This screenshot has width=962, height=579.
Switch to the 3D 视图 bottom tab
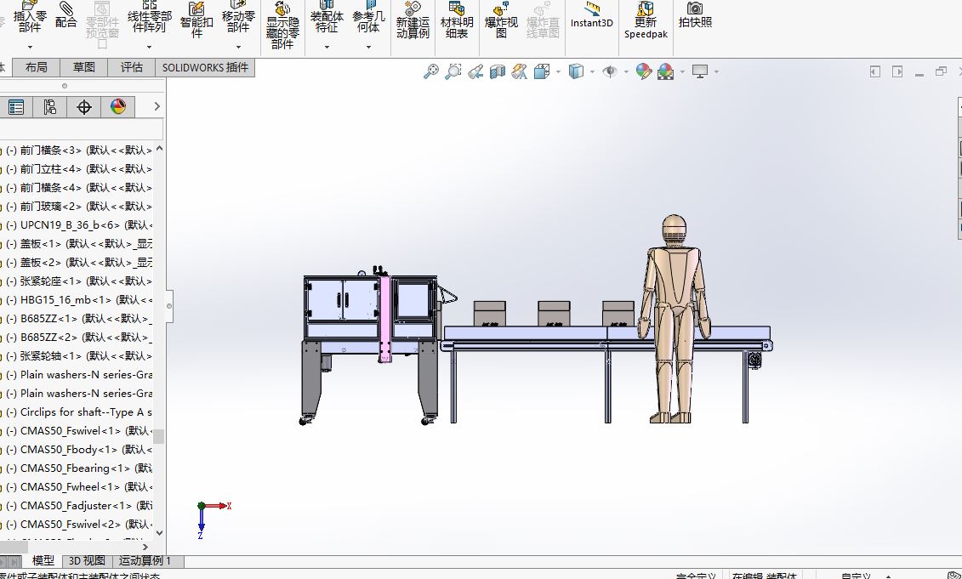[87, 560]
